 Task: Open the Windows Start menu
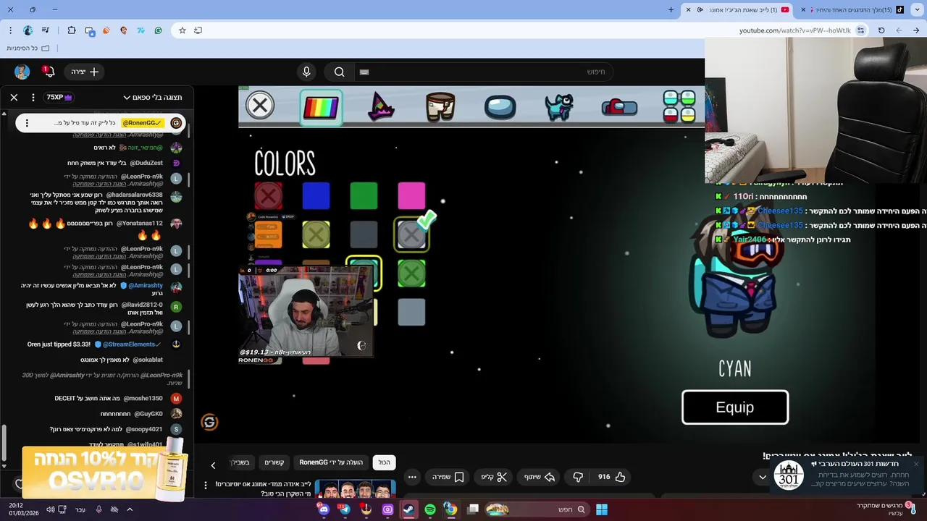pos(602,509)
